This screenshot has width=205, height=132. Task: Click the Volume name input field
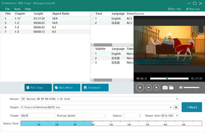[38, 116]
